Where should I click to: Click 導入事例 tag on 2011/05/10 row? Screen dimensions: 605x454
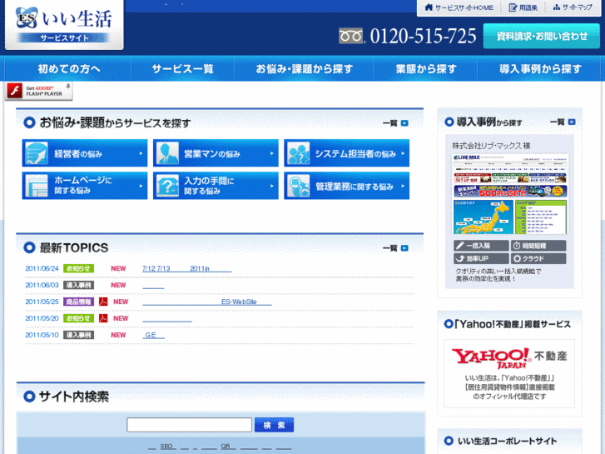click(79, 335)
